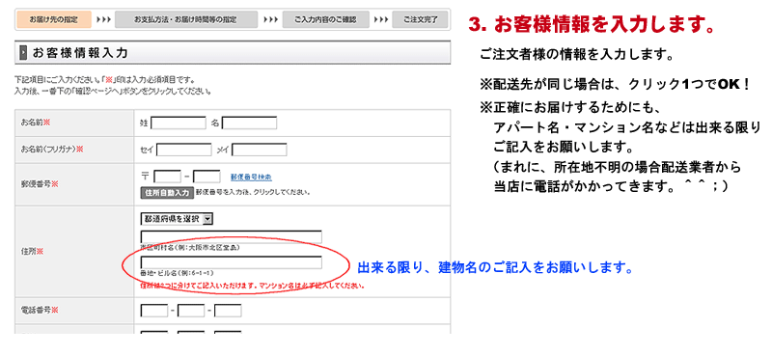
Task: Click the 市区町村名 address input field
Action: point(231,236)
